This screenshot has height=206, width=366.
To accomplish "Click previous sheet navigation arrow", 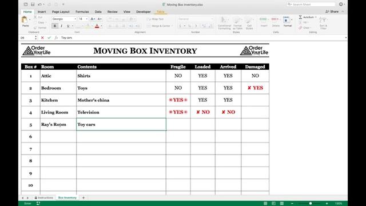I will pos(23,198).
